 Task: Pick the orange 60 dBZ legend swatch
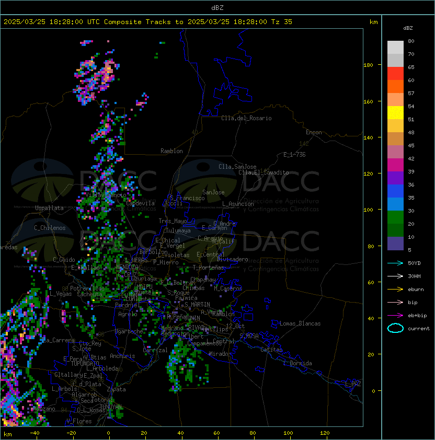point(395,86)
